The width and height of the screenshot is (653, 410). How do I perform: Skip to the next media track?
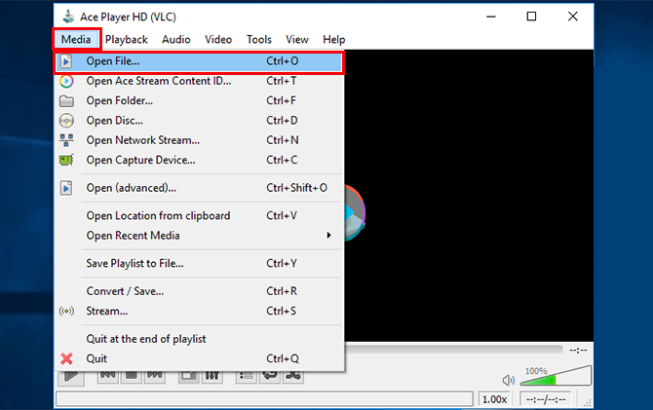point(155,375)
